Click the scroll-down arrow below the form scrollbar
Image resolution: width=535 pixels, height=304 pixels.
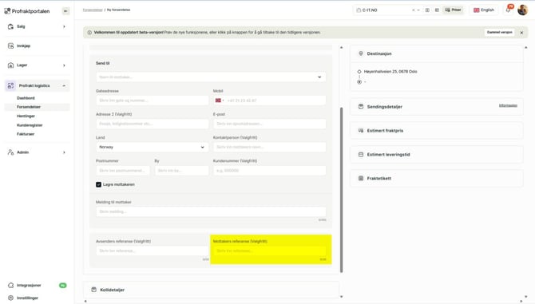341,297
